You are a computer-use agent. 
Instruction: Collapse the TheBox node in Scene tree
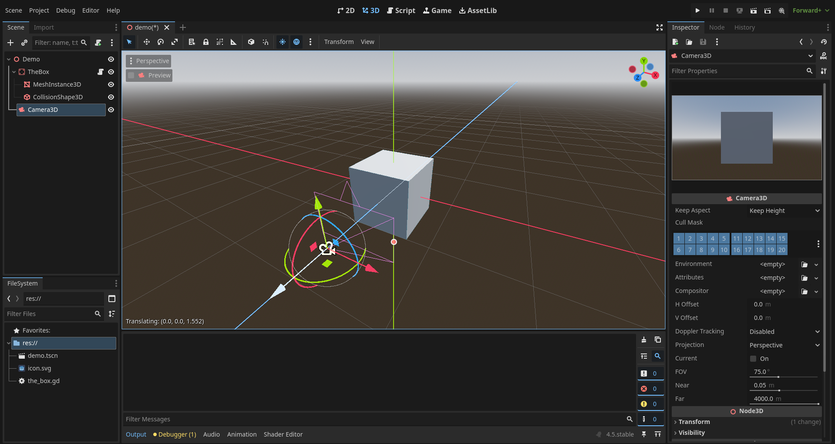(14, 72)
